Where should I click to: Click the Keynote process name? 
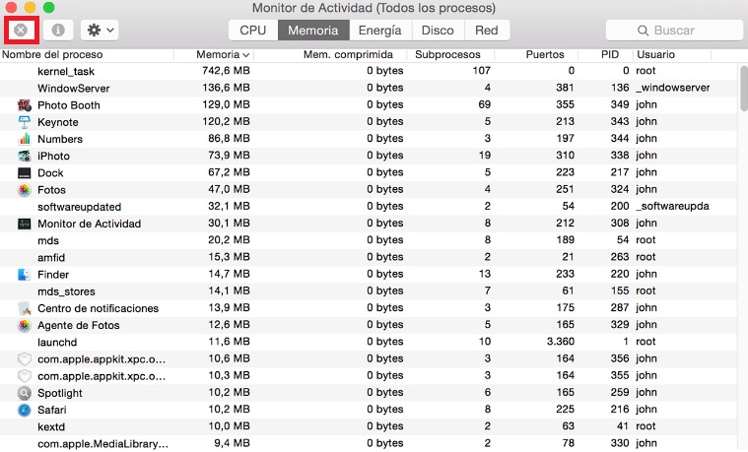coord(58,122)
